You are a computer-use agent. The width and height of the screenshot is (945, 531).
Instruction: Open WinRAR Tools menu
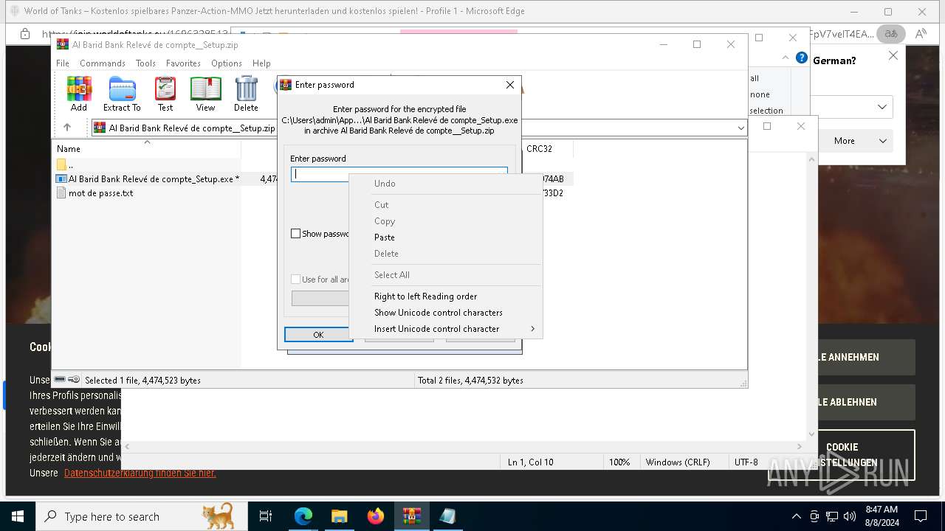145,63
